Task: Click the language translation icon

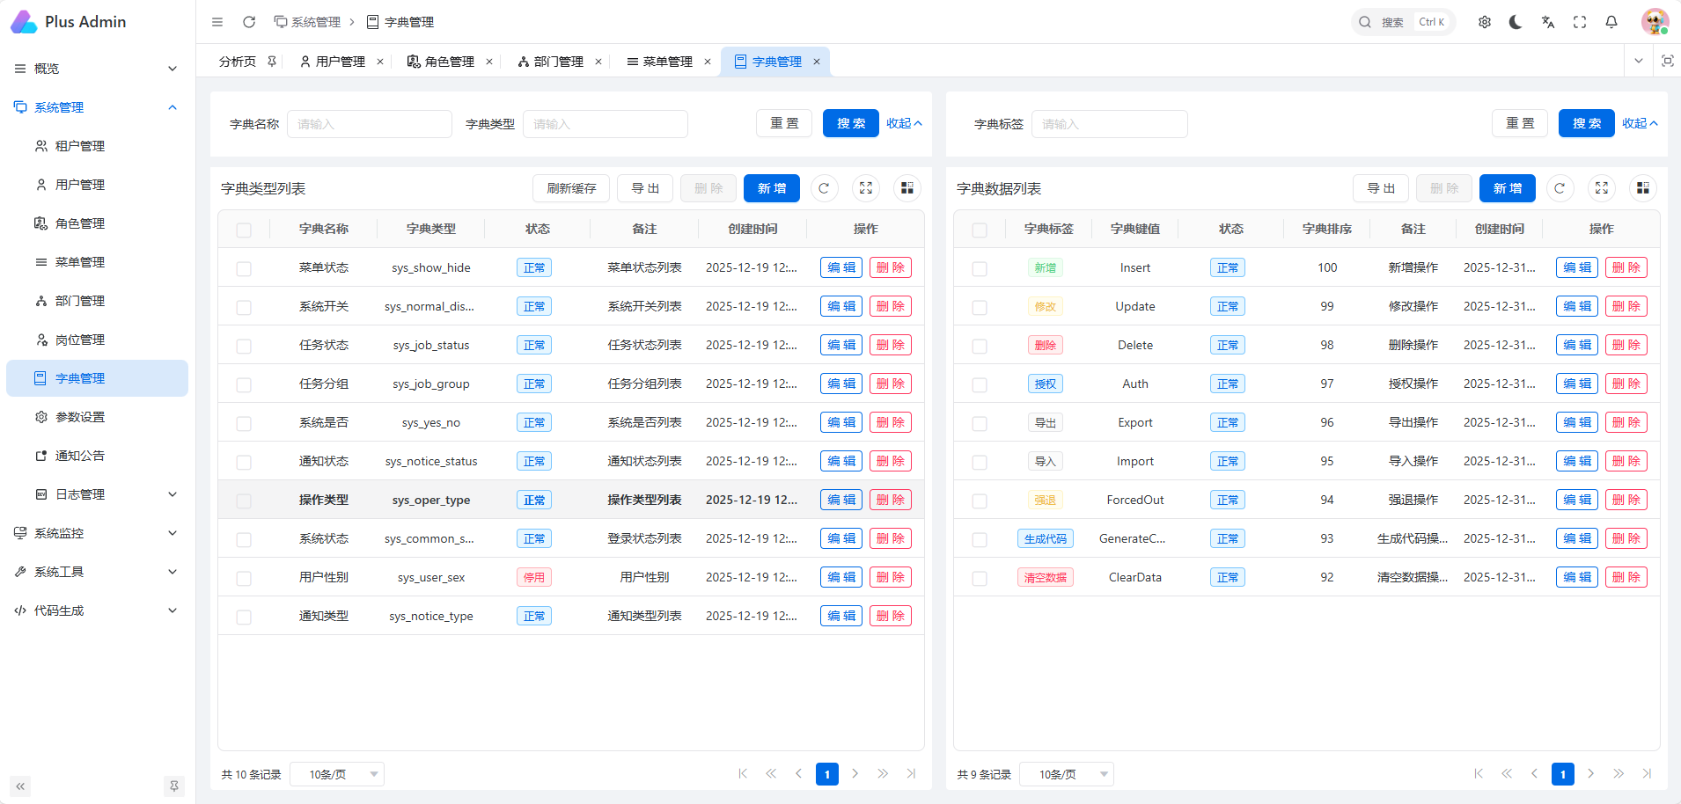Action: (x=1548, y=22)
